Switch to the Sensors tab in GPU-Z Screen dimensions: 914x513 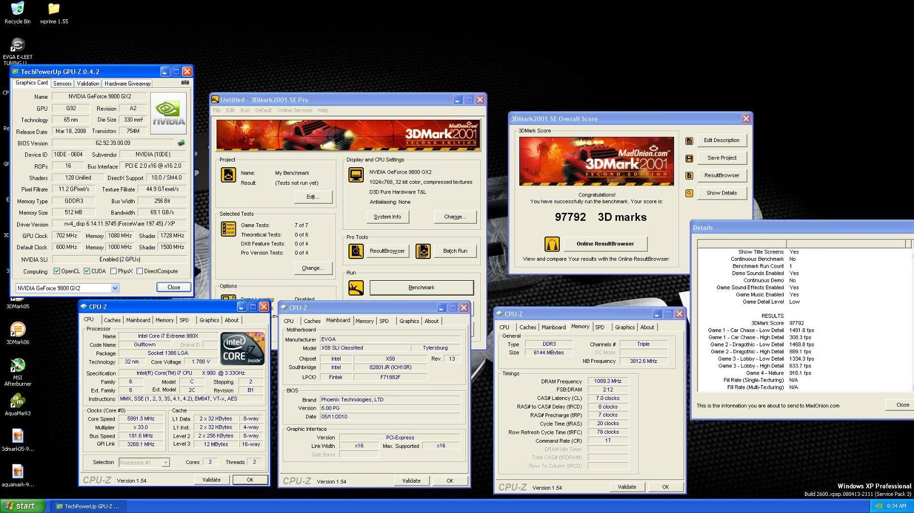tap(62, 83)
